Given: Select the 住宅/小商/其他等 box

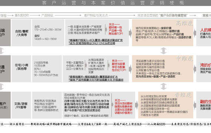Looking at the screenshot, I should coord(21,69).
